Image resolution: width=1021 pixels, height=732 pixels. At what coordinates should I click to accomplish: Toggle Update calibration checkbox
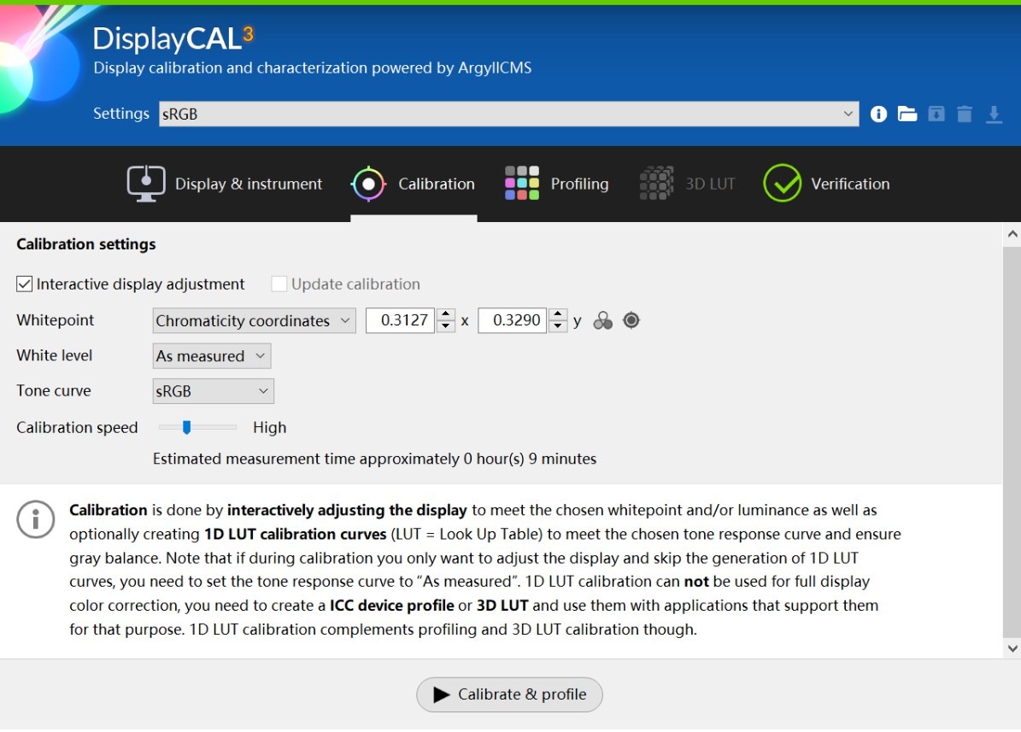click(x=279, y=284)
